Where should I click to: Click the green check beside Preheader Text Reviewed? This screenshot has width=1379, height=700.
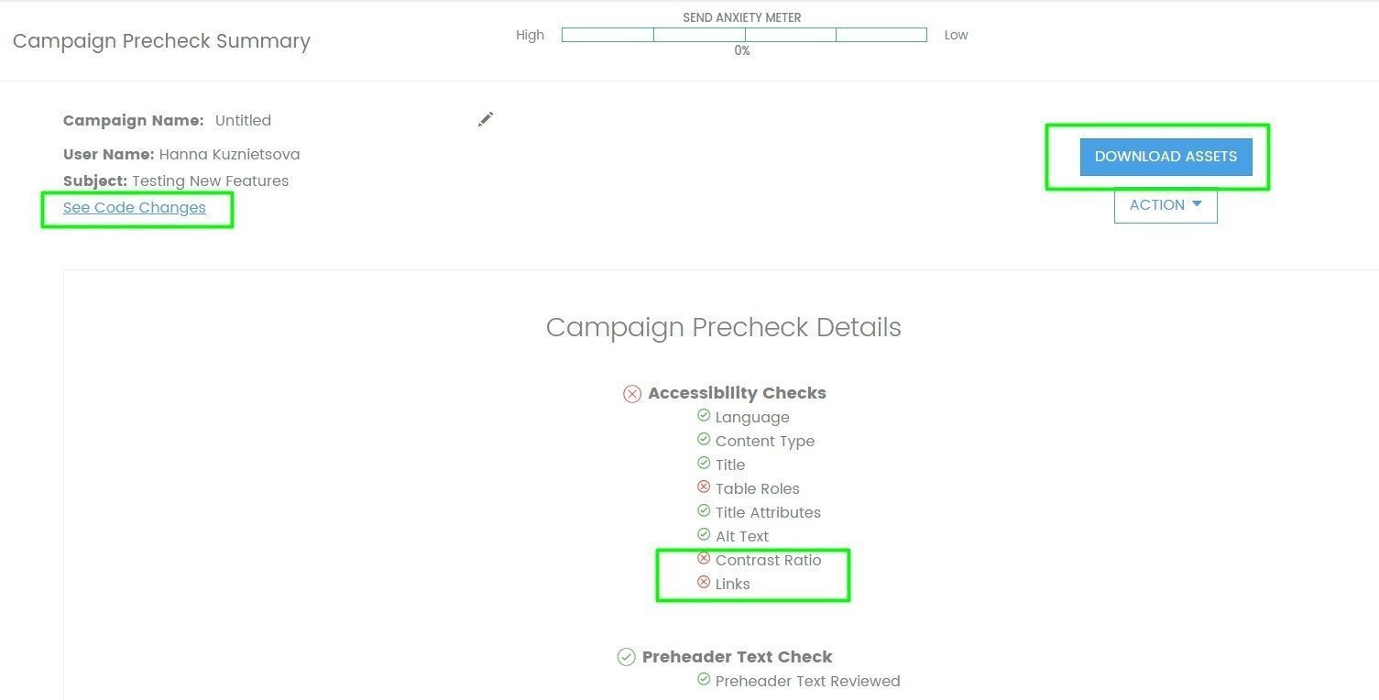click(x=704, y=680)
